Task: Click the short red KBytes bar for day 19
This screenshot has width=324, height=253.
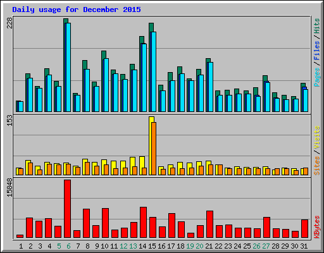Action: (191, 235)
